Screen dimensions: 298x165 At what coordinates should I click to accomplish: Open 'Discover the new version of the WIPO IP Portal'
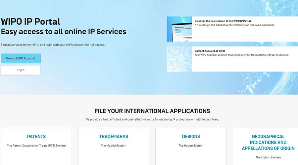pos(223,21)
